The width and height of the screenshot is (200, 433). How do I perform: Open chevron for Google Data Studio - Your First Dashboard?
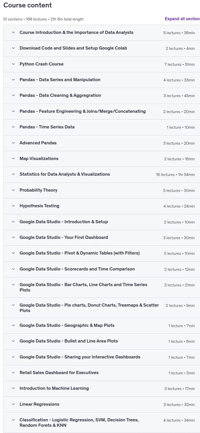[x=13, y=237]
